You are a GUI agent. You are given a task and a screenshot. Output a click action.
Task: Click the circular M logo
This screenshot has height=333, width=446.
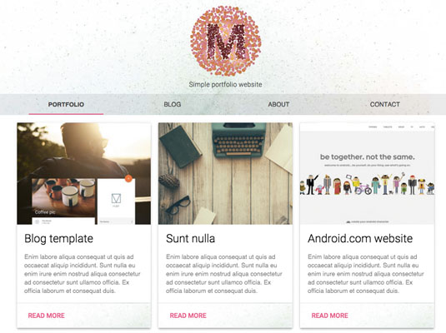226,42
